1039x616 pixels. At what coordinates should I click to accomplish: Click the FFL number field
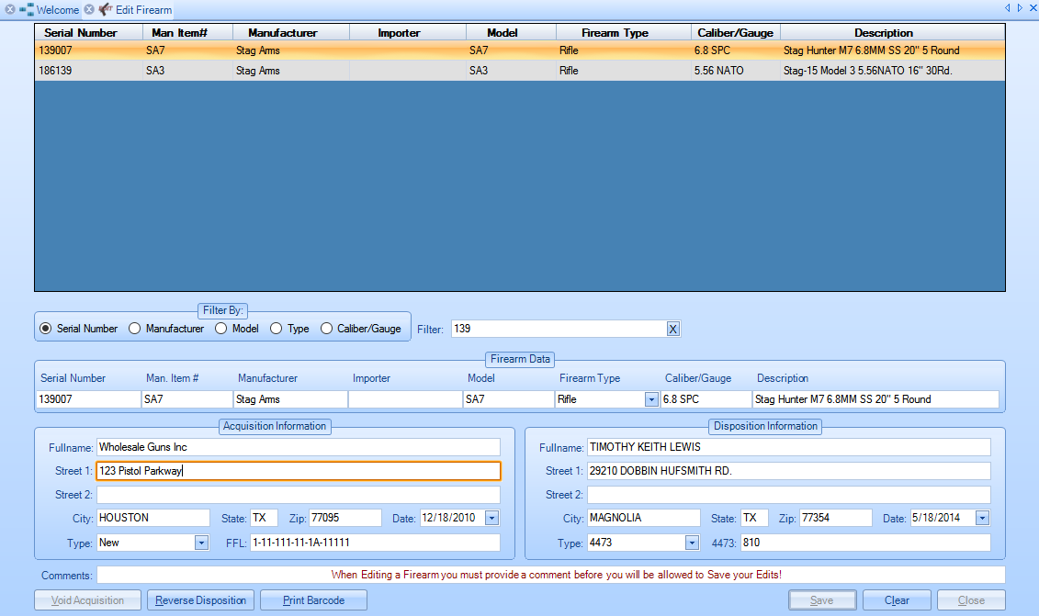375,543
